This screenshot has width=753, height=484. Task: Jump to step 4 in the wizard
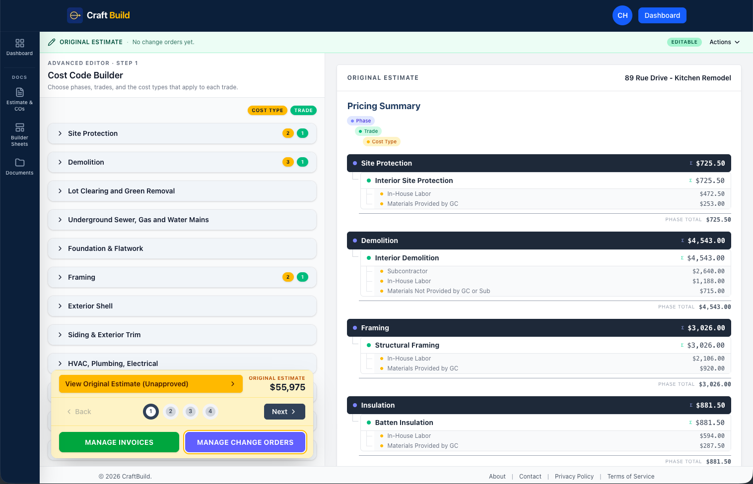point(210,411)
